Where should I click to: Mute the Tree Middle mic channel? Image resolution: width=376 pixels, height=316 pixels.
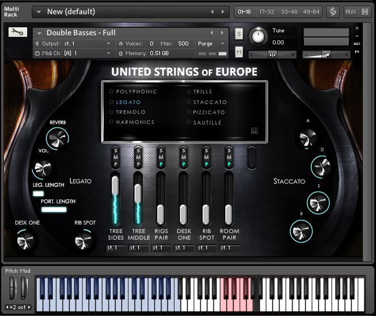138,157
